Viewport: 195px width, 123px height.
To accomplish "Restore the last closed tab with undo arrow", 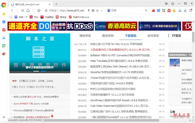I will point(33,11).
